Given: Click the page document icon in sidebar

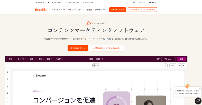Looking at the screenshot, I should tap(8, 102).
